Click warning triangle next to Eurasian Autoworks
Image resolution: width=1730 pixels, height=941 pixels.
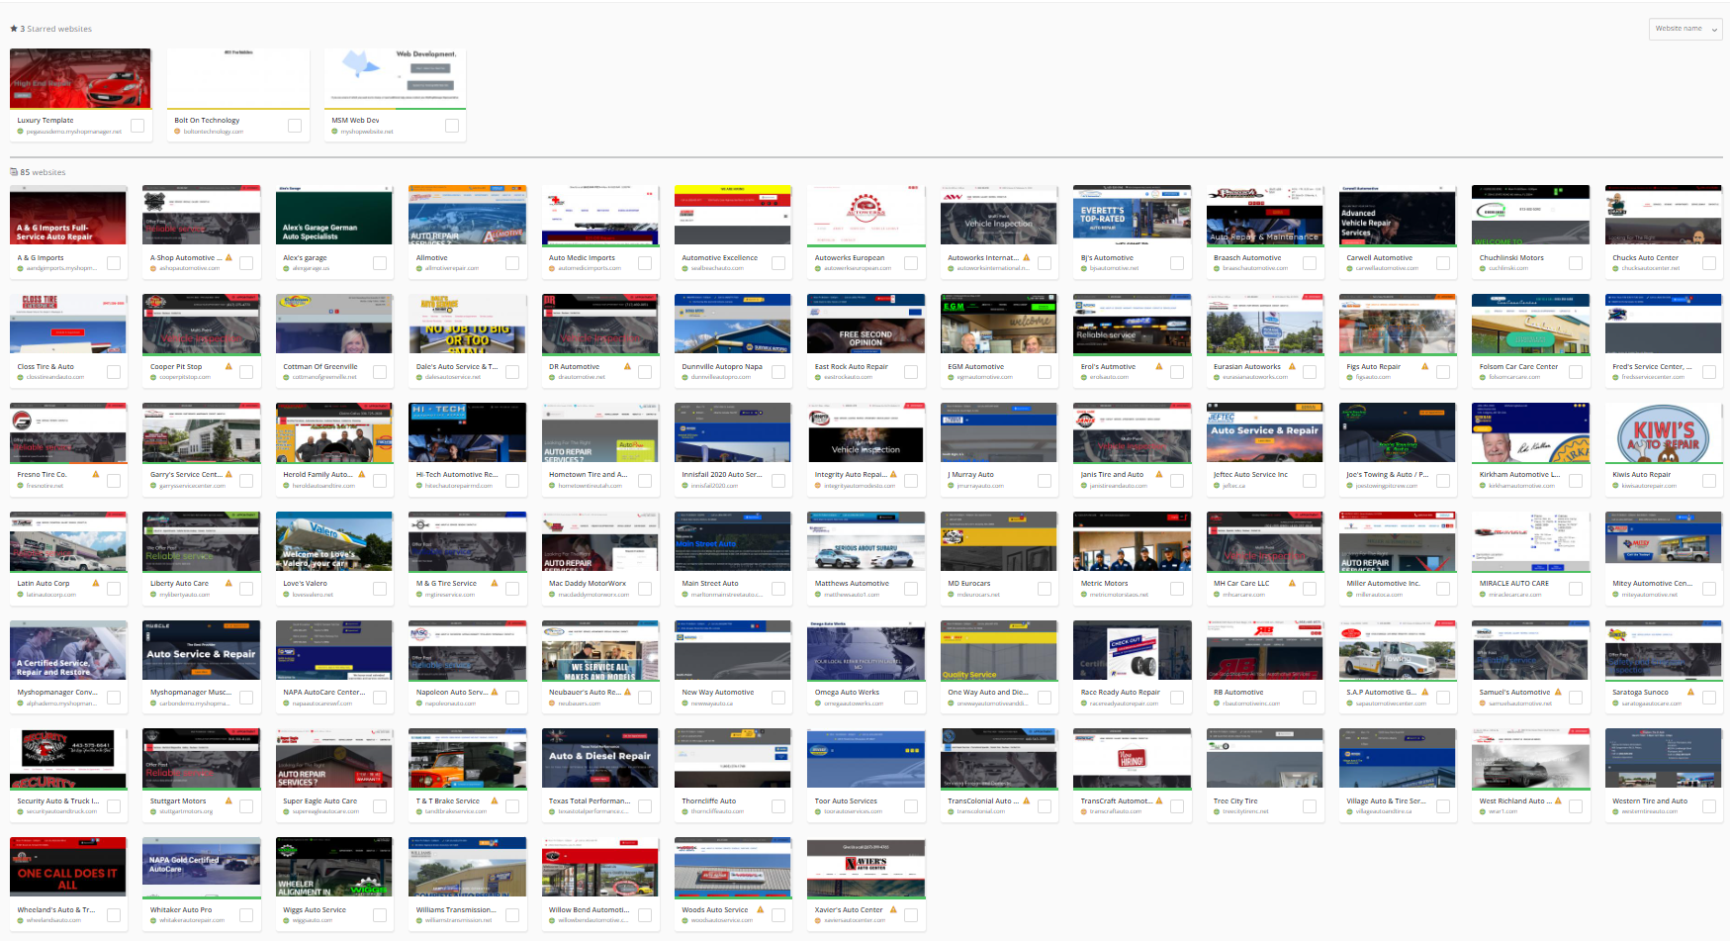pos(1292,366)
